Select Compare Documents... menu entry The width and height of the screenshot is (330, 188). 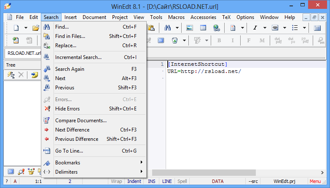click(x=94, y=121)
